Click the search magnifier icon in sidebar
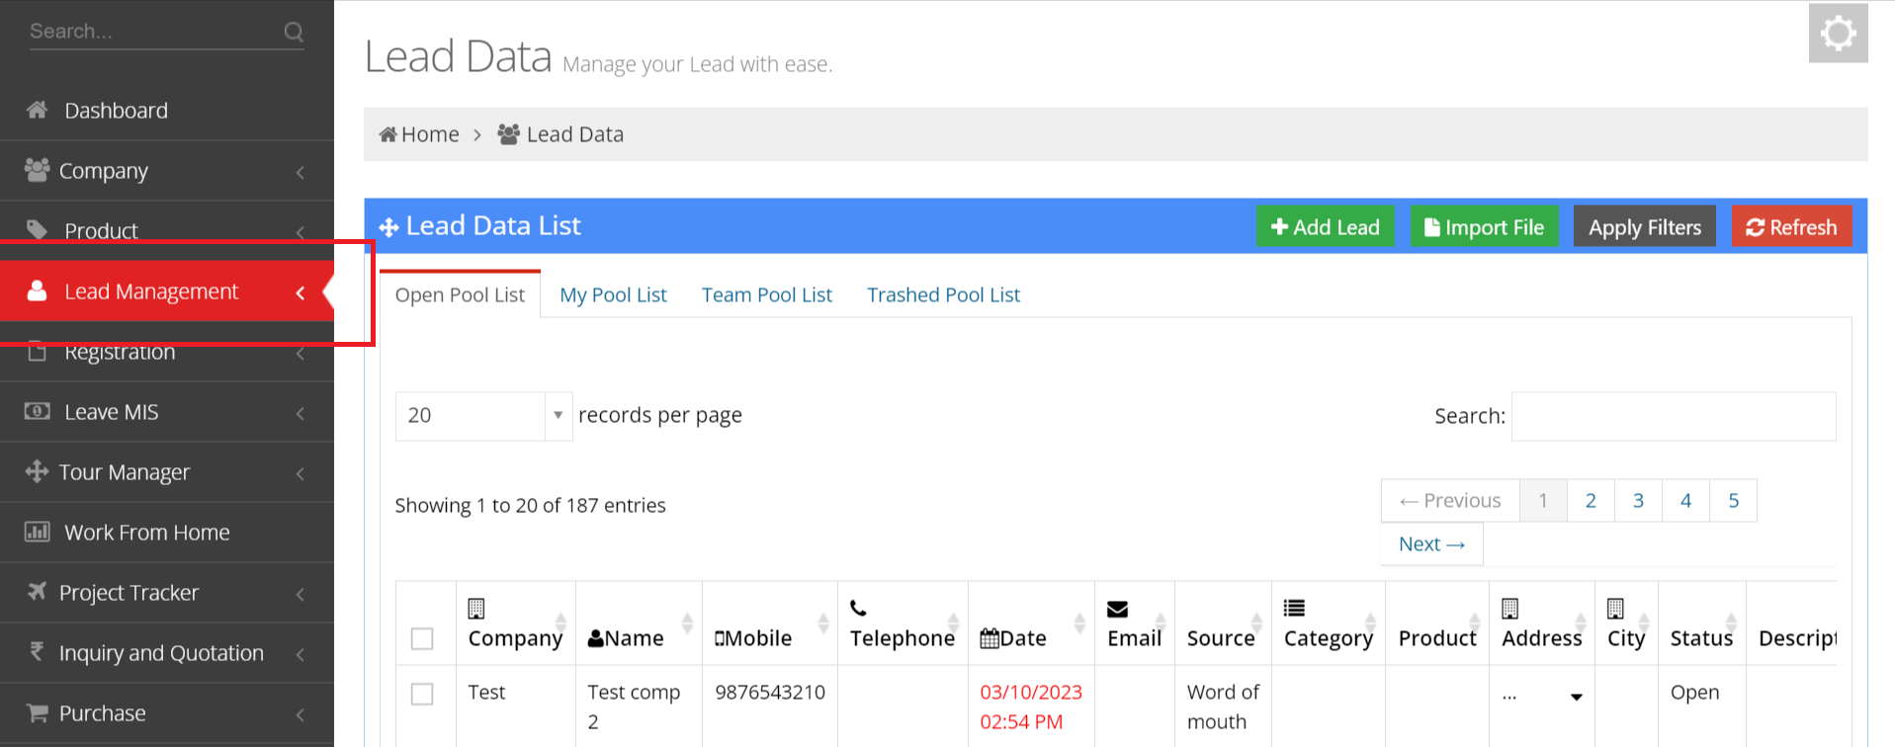 pyautogui.click(x=294, y=32)
